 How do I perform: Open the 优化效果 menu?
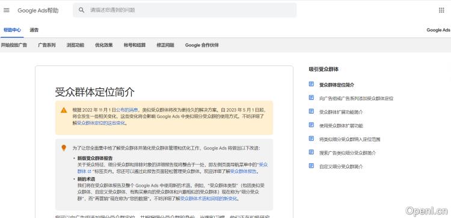pyautogui.click(x=104, y=45)
